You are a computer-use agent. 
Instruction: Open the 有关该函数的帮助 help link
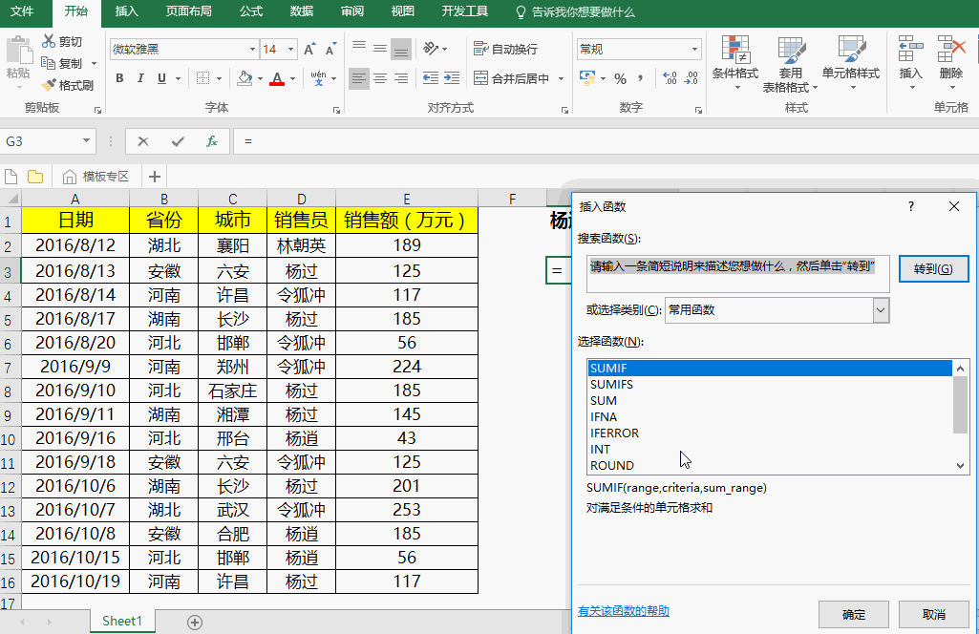tap(624, 611)
